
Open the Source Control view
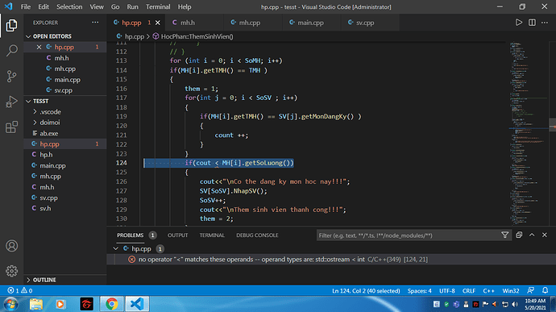coord(12,77)
